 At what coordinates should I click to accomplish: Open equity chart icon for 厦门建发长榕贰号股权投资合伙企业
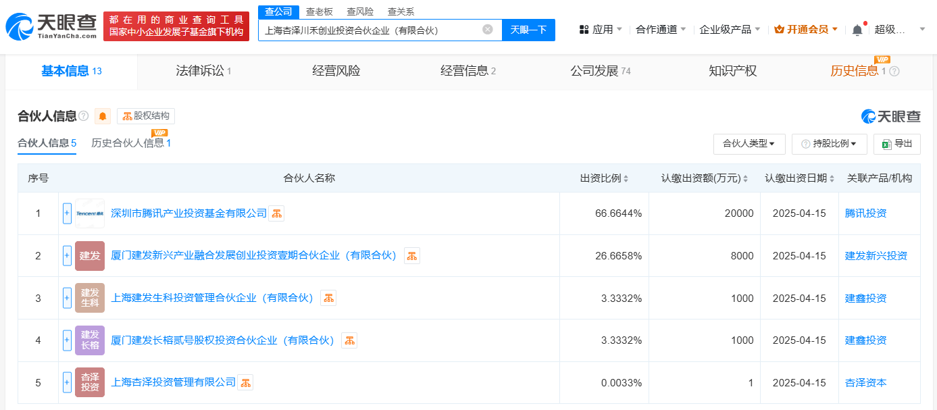pos(349,340)
